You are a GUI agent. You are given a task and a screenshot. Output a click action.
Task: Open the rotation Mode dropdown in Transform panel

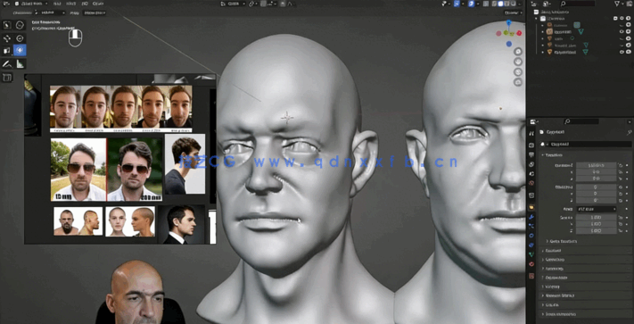click(596, 209)
